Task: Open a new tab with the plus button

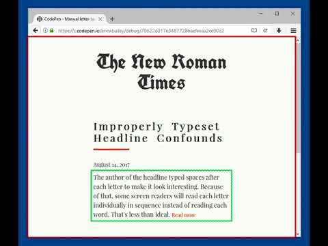Action: (x=112, y=19)
